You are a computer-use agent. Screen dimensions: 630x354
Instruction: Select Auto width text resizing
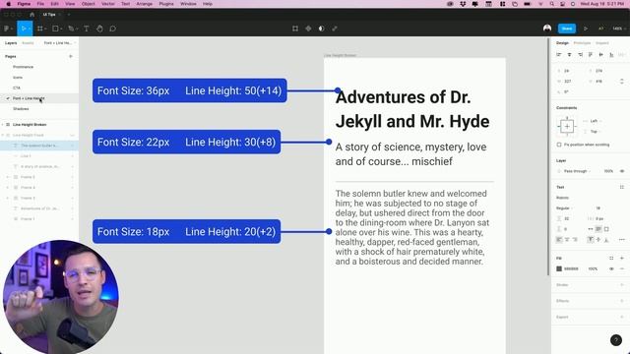click(x=591, y=229)
